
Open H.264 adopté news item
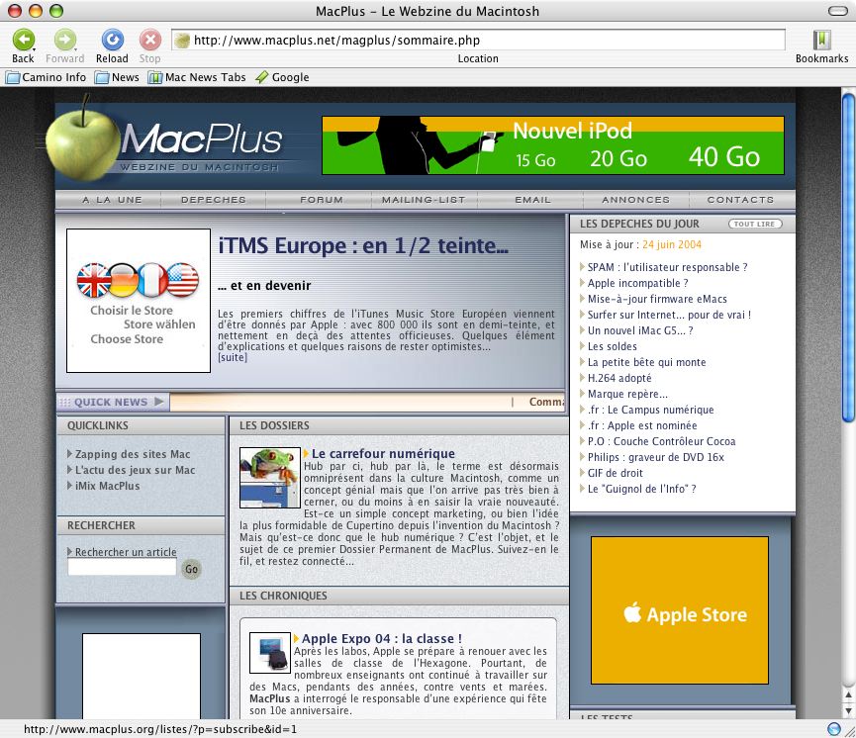619,378
